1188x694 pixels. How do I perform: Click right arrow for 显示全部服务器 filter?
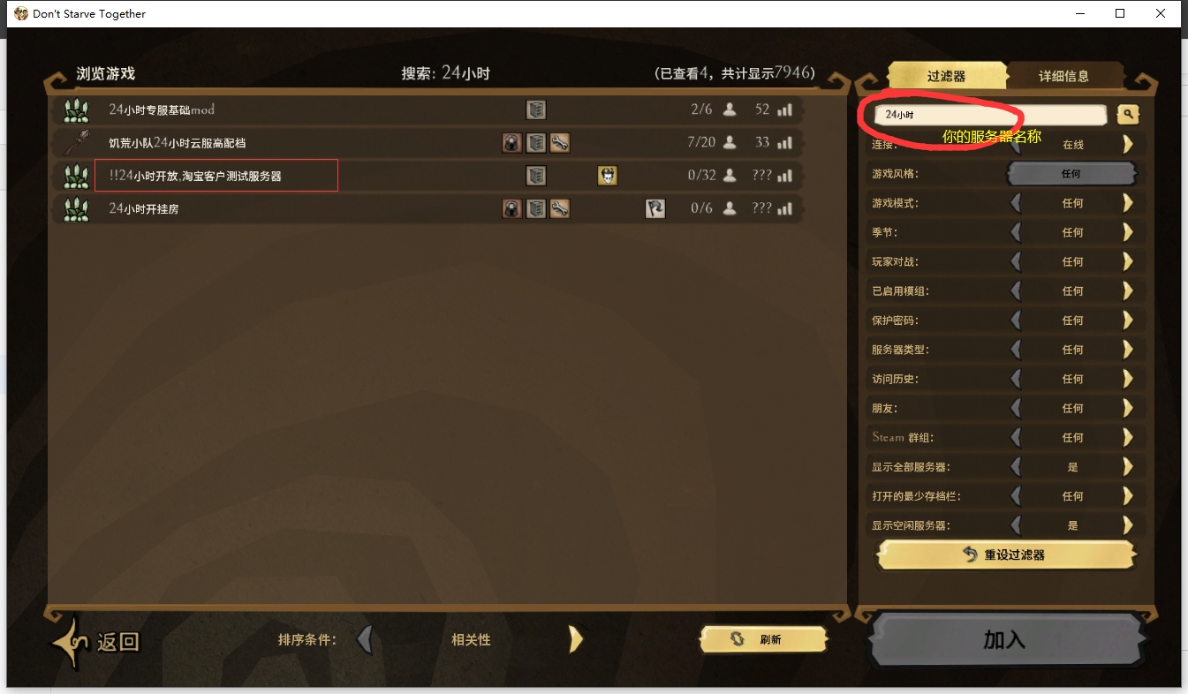point(1128,466)
